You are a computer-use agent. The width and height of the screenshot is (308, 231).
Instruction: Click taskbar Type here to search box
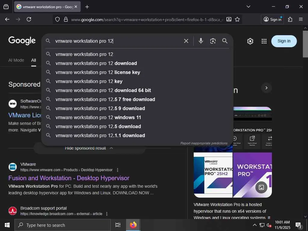point(63,225)
